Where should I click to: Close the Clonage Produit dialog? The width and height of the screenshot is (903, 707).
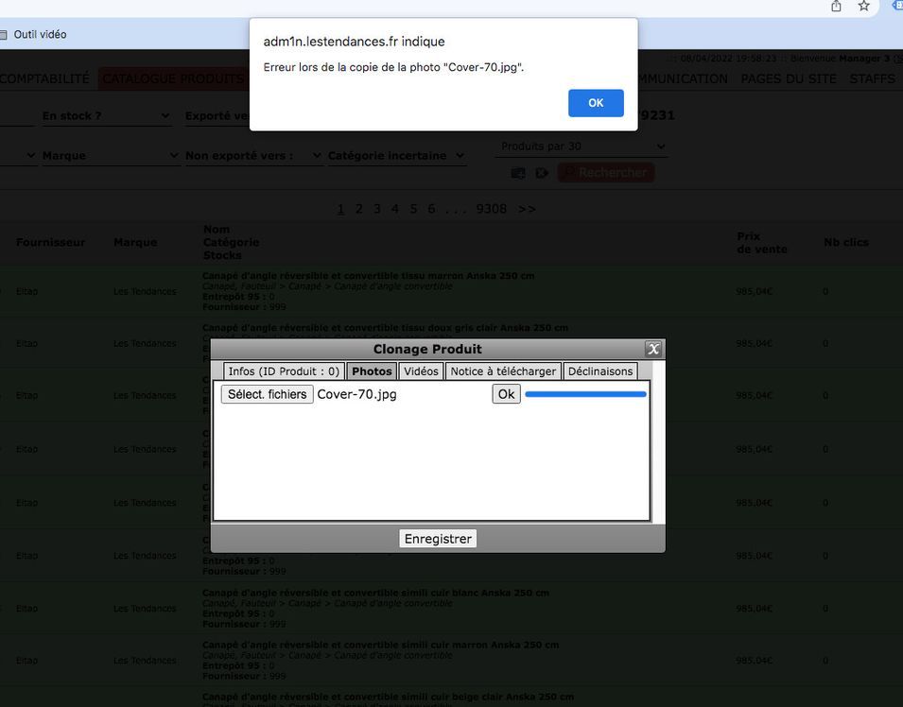click(652, 350)
